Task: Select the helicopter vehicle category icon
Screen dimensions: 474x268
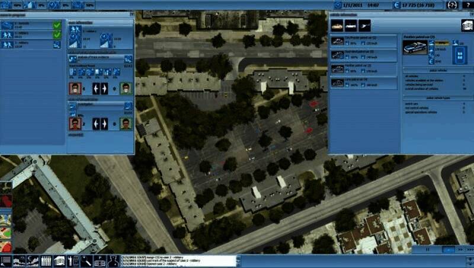Action: [364, 25]
